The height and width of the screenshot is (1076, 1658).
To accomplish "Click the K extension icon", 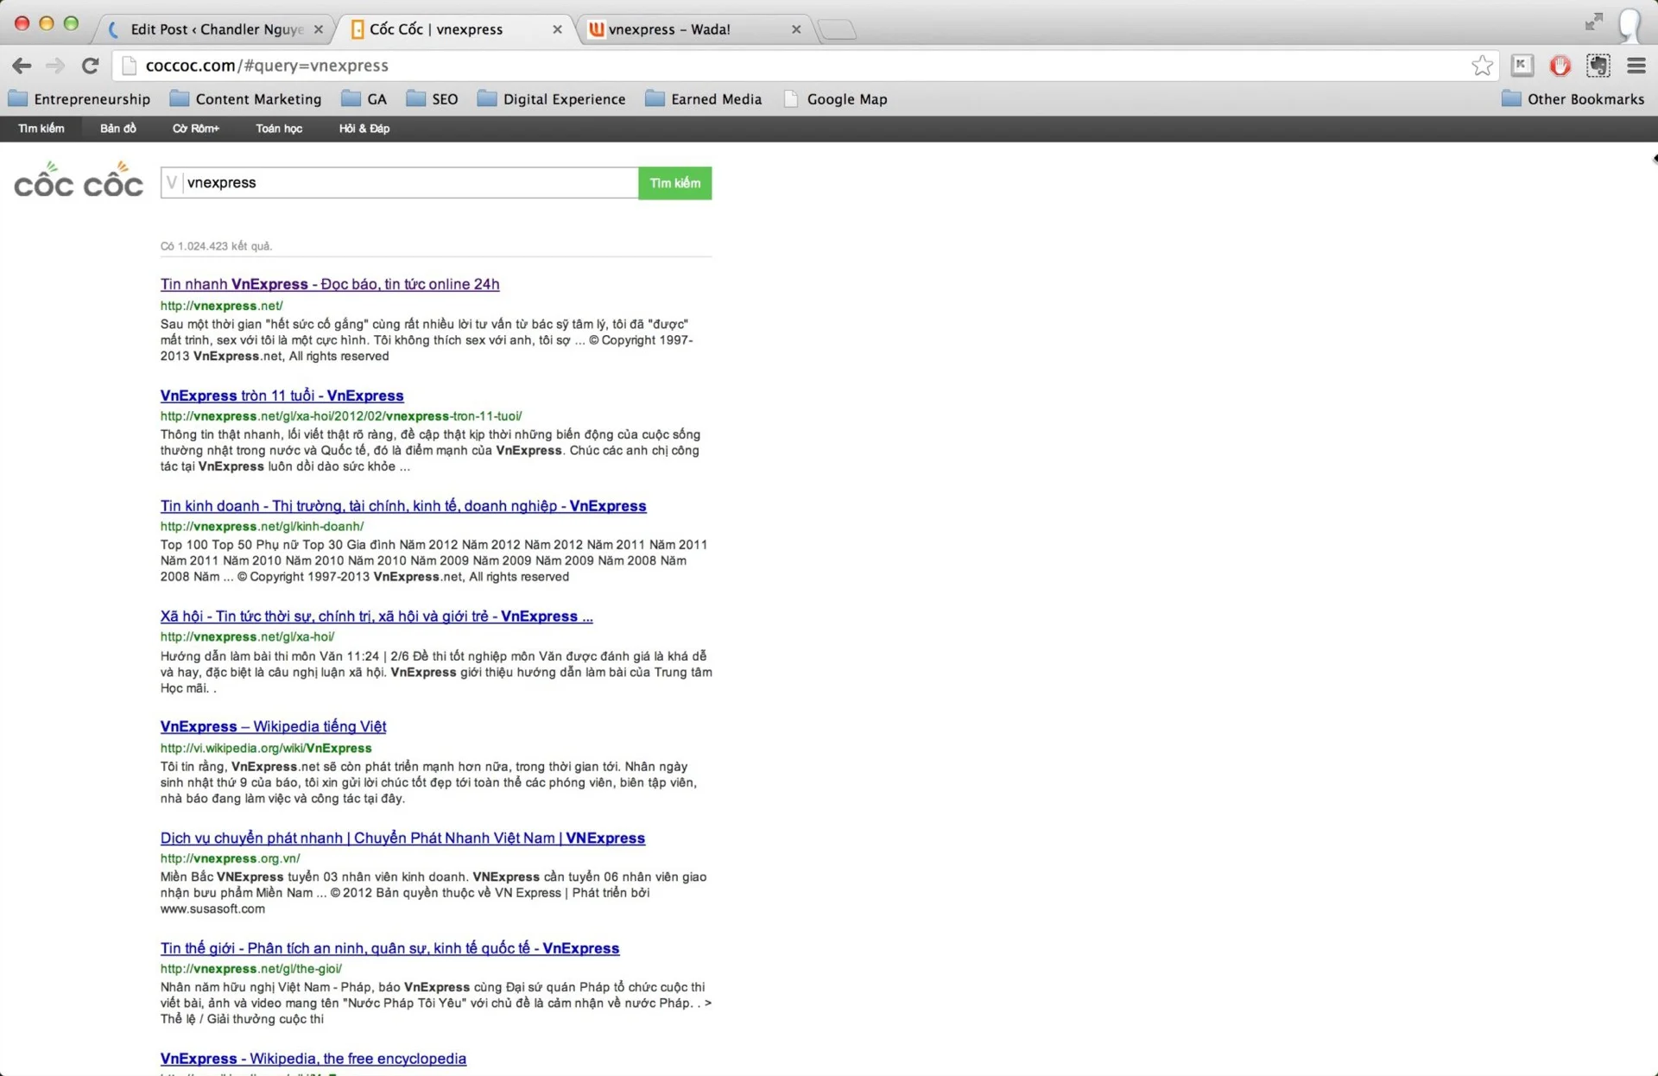I will [x=1522, y=66].
